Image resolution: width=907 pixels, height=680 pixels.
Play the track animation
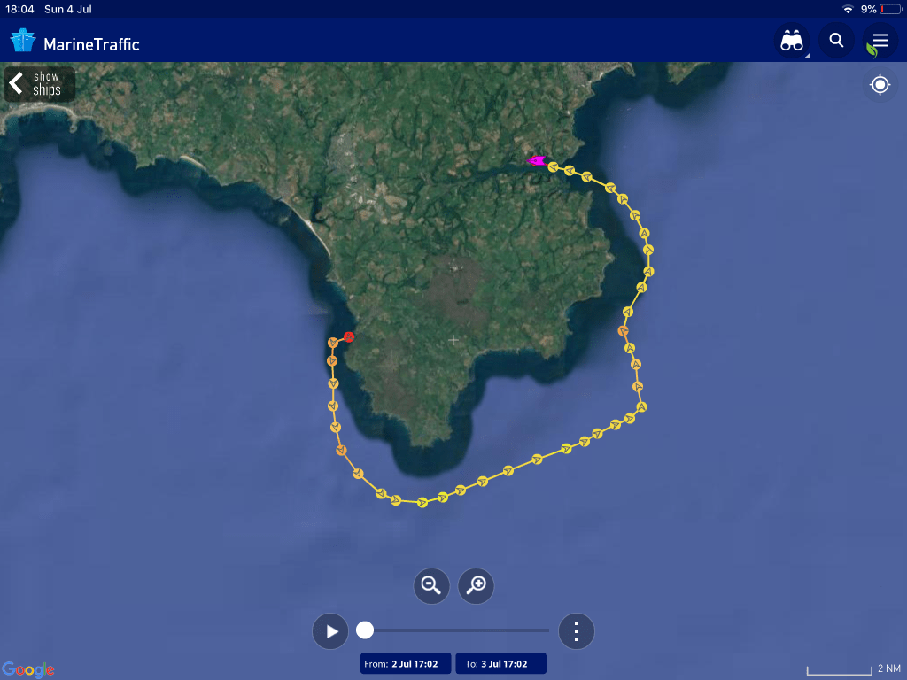coord(330,630)
